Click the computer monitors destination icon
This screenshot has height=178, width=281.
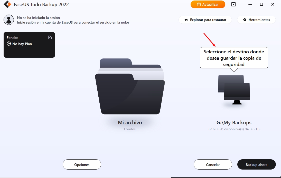tap(234, 90)
